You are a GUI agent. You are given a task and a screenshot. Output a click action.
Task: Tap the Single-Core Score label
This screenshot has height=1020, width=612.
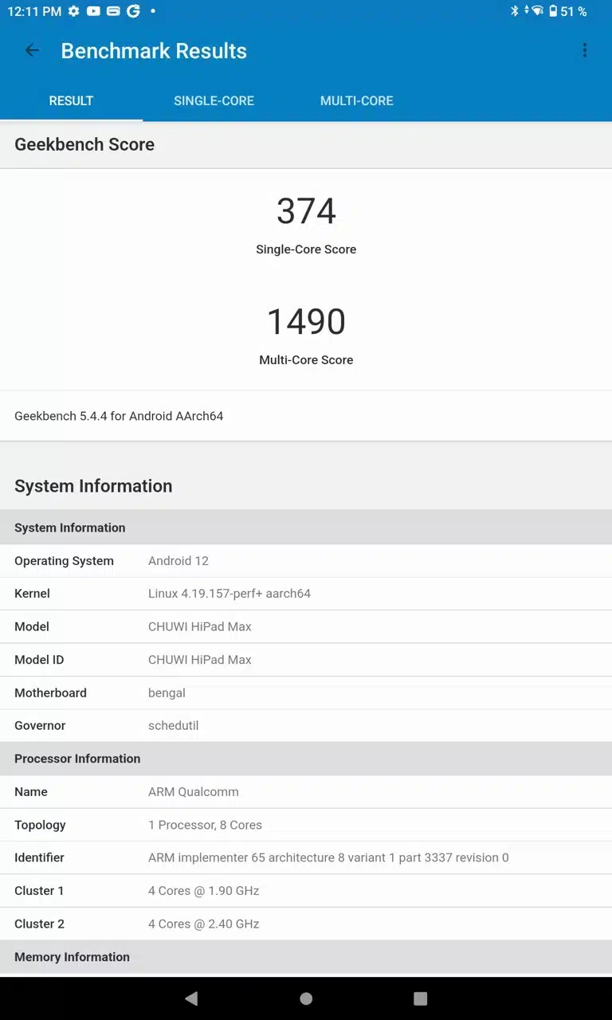(306, 249)
